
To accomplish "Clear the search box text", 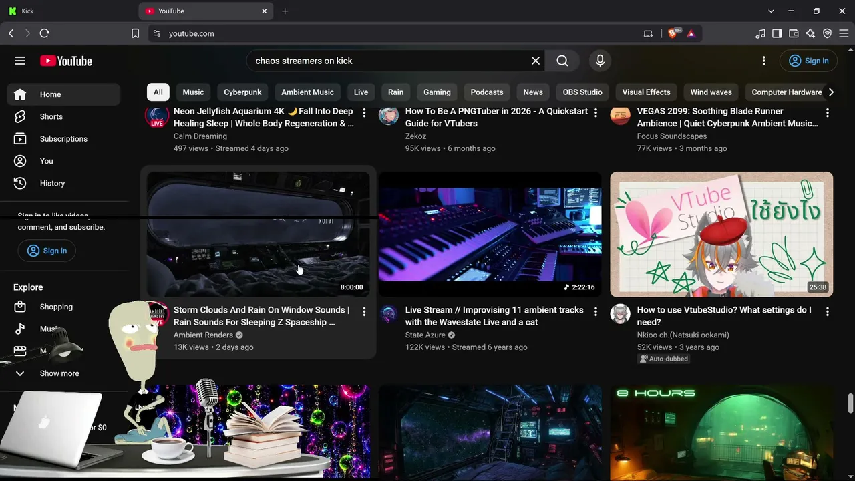I will click(x=536, y=61).
